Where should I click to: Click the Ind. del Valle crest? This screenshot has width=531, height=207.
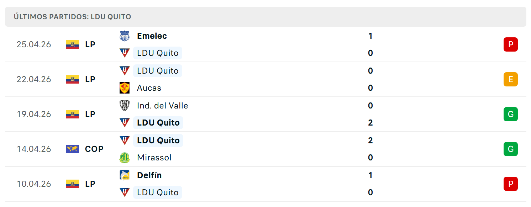tap(125, 106)
